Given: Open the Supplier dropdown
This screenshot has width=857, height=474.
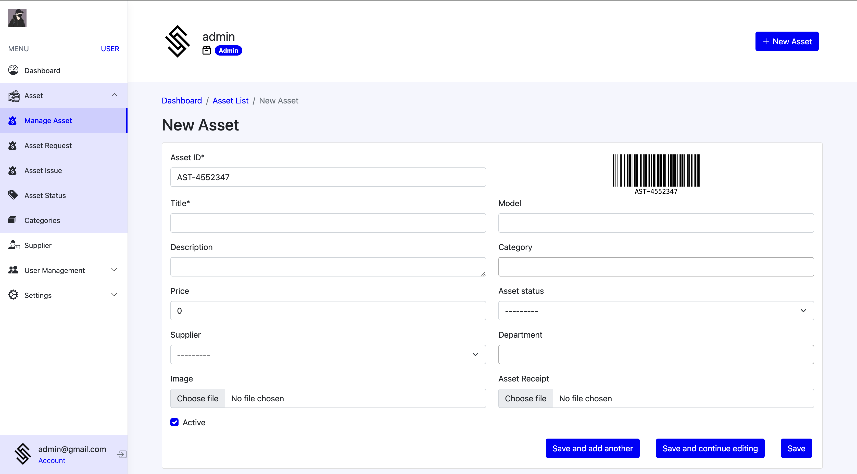Looking at the screenshot, I should click(x=328, y=355).
